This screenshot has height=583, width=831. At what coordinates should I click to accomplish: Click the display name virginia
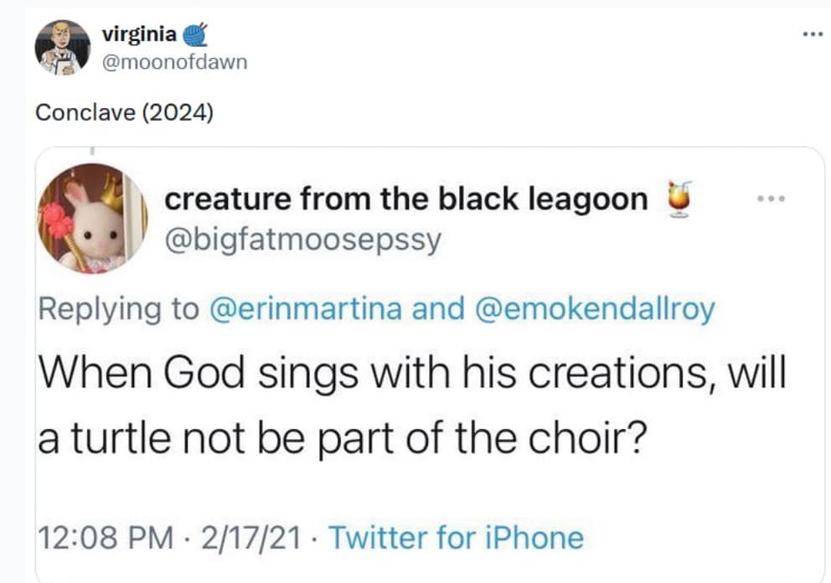tap(138, 34)
